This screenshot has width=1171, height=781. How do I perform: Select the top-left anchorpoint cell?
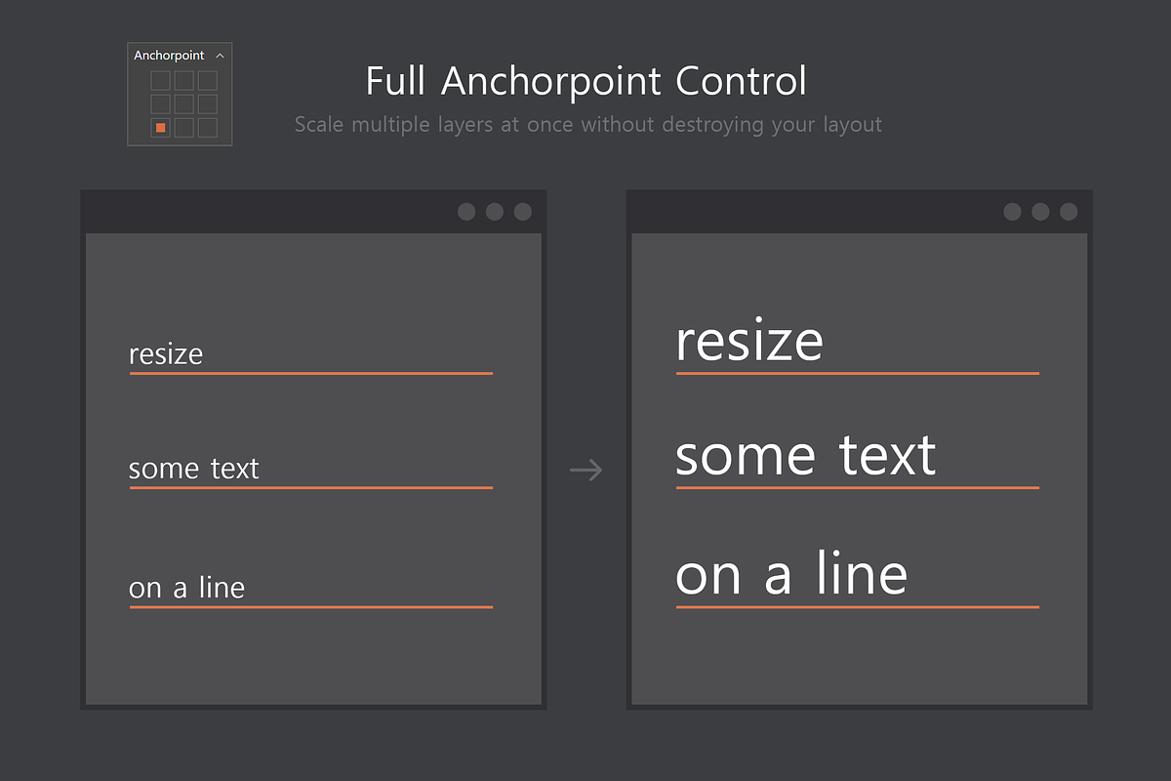click(159, 80)
